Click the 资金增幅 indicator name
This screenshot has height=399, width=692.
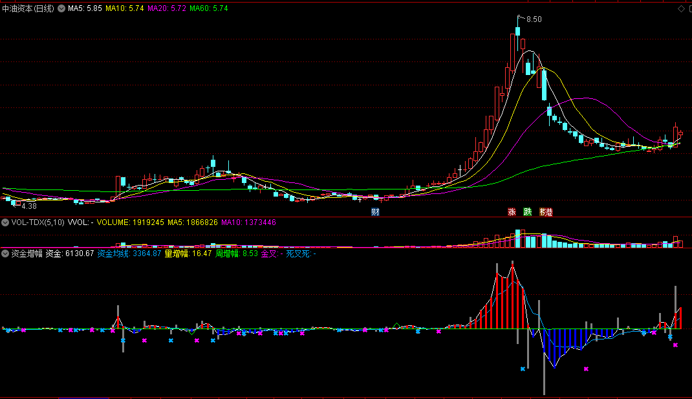(x=27, y=253)
